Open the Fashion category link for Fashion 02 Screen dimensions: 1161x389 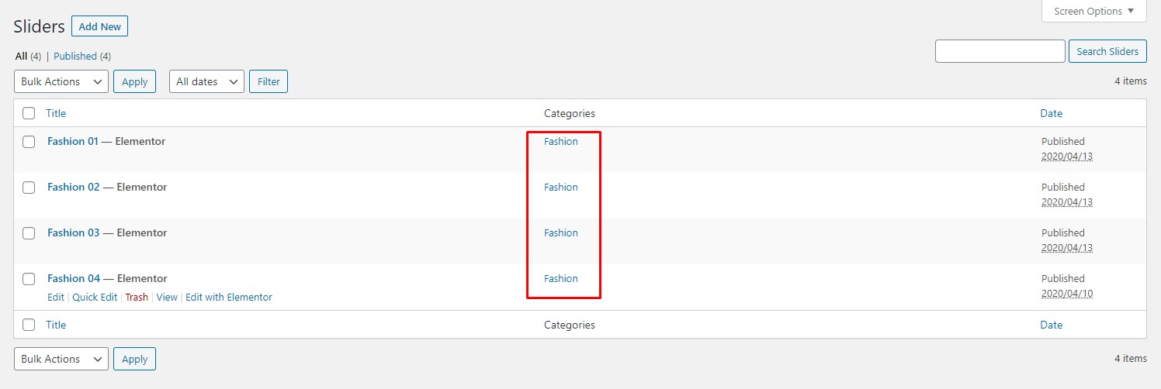(x=560, y=187)
